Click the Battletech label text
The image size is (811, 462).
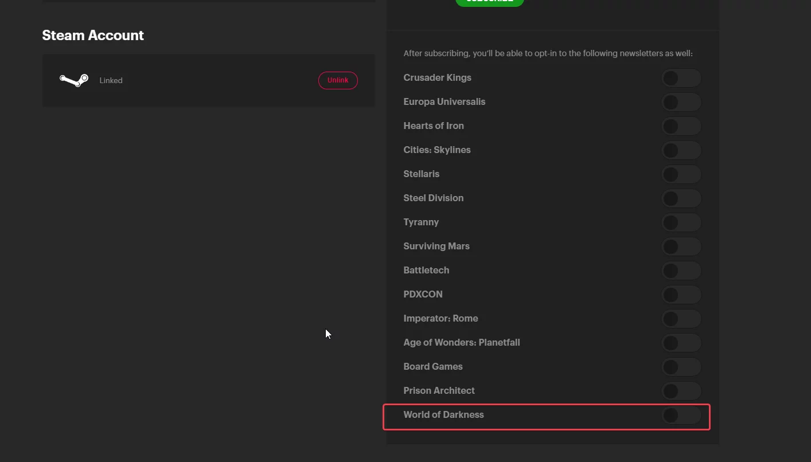[426, 270]
